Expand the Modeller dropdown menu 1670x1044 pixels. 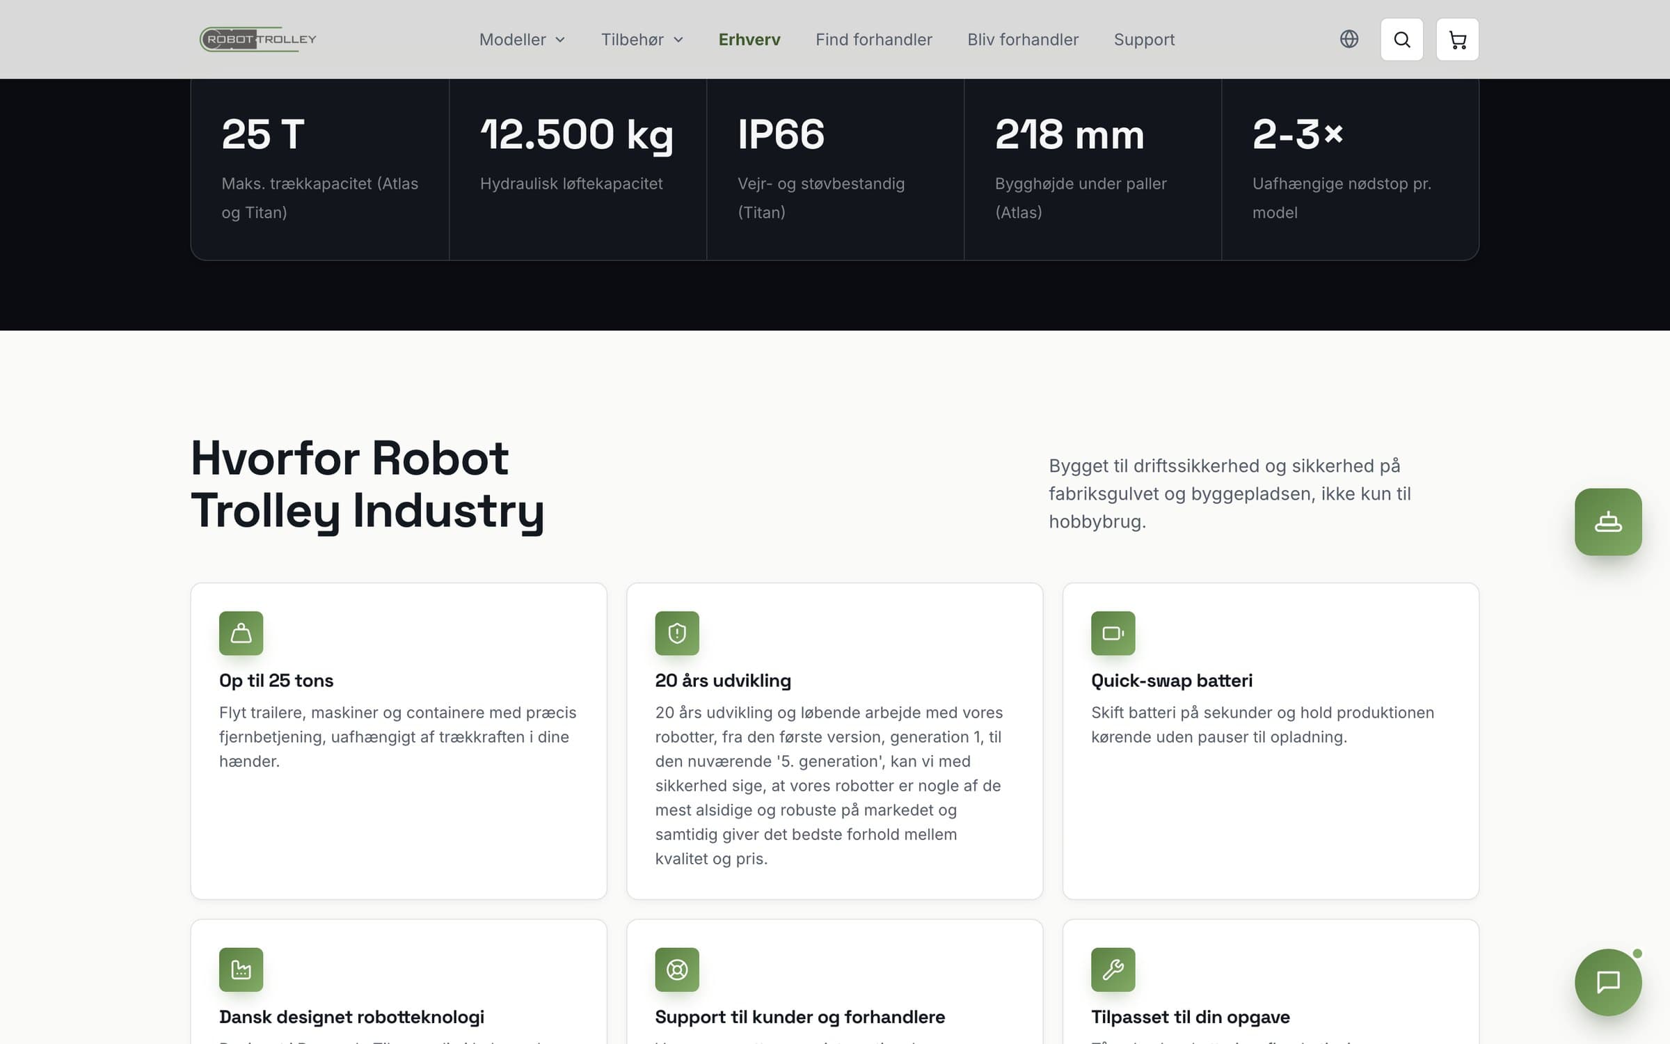pyautogui.click(x=522, y=40)
